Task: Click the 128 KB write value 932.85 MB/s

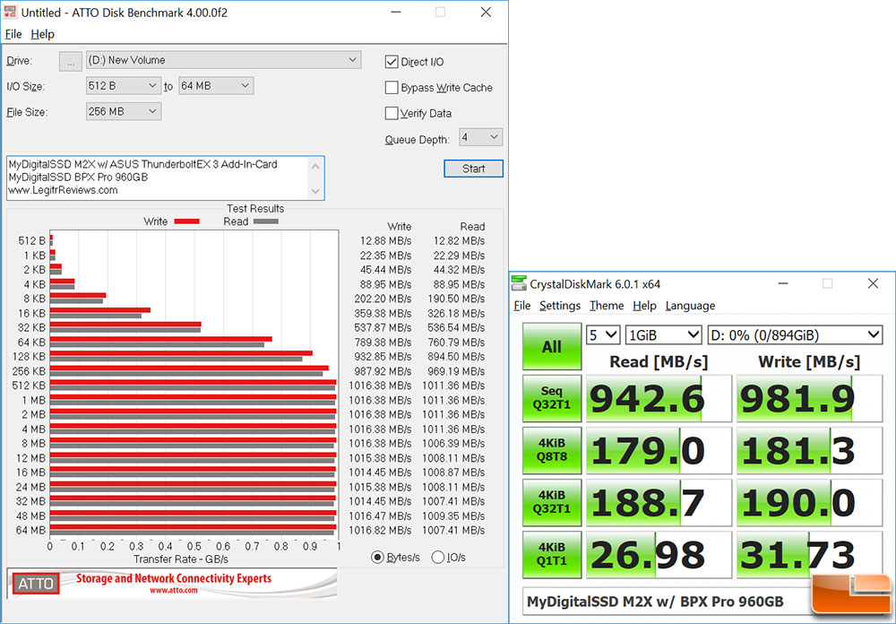Action: coord(383,356)
